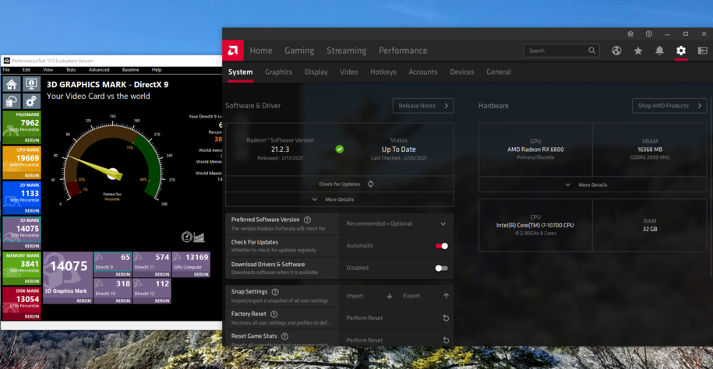Viewport: 713px width, 369px height.
Task: Switch to the Accounts settings tab
Action: 423,72
